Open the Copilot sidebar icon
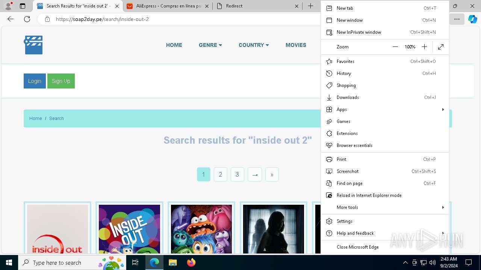481x270 pixels. 472,19
